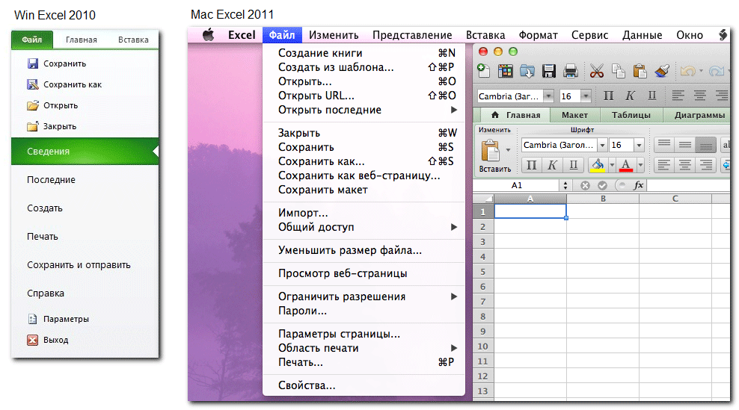Click the cancel X icon in formula bar

point(585,185)
